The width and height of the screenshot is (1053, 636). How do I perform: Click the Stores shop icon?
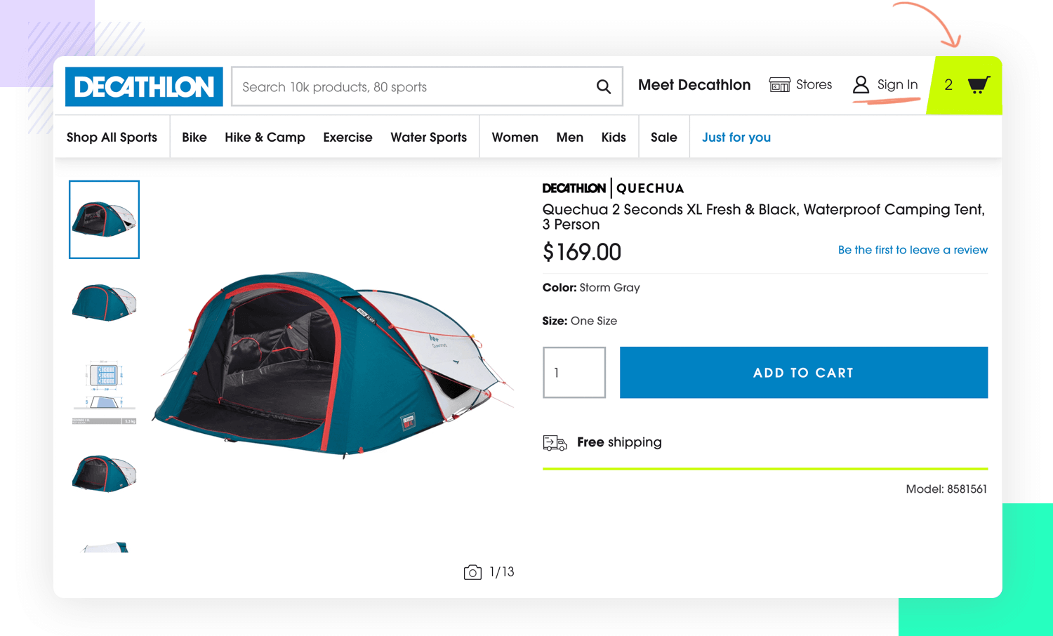point(780,85)
